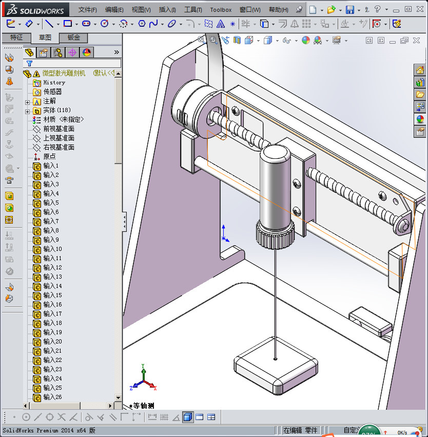Click the Section View icon

[237, 41]
